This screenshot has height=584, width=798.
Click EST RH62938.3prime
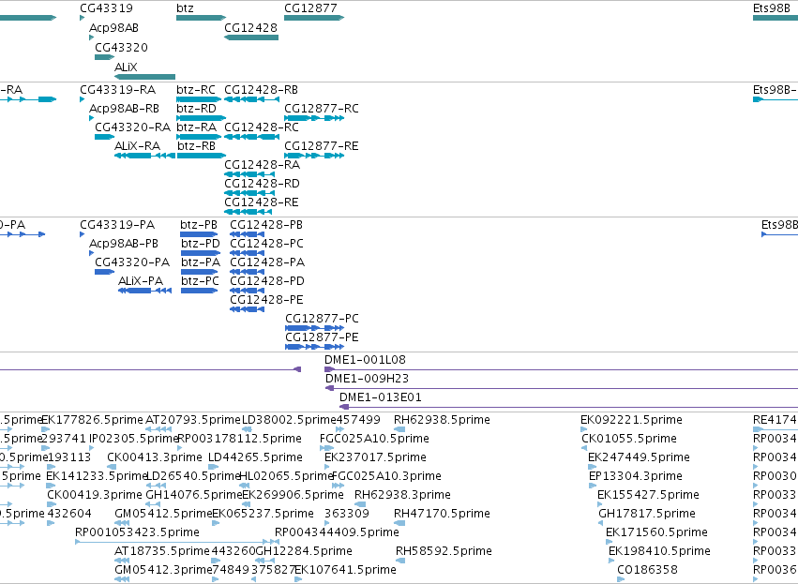click(360, 505)
